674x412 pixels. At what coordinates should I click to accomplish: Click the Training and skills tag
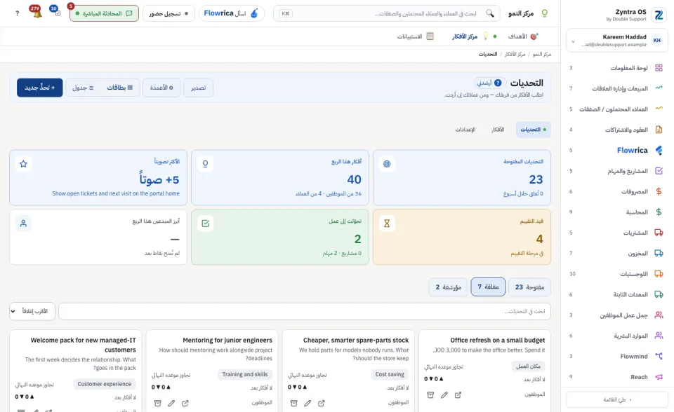pyautogui.click(x=244, y=374)
